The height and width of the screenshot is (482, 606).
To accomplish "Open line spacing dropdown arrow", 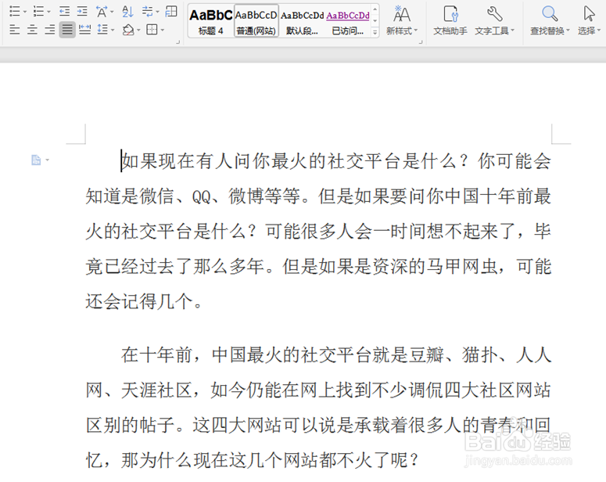I will [113, 30].
